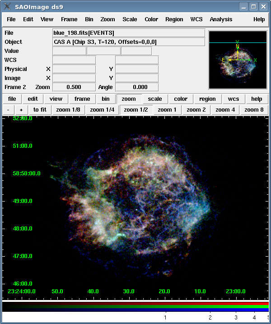This screenshot has width=271, height=324.
Task: Set zoom level to zoom 4
Action: pos(225,110)
